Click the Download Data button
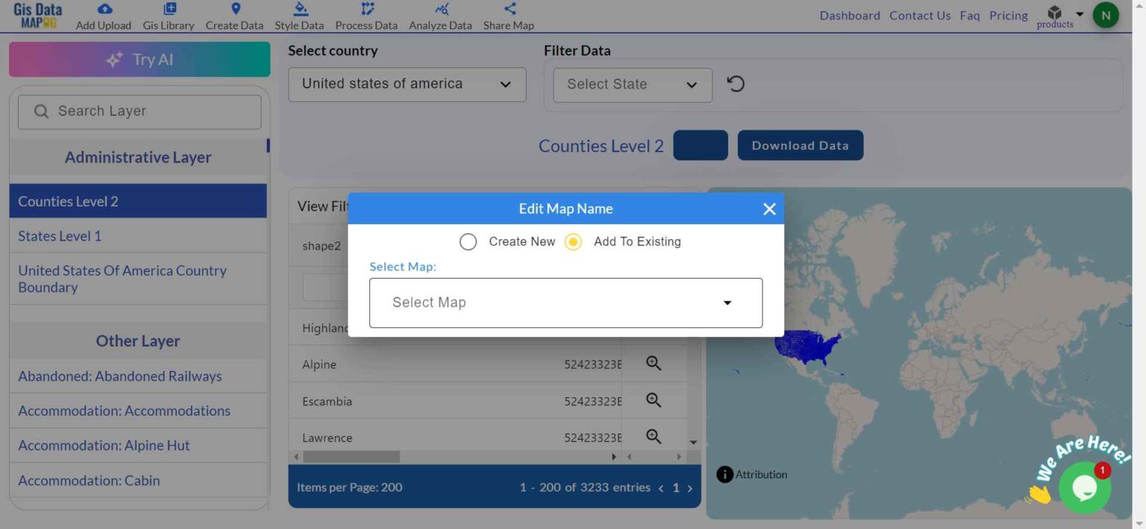Image resolution: width=1146 pixels, height=529 pixels. pyautogui.click(x=800, y=145)
